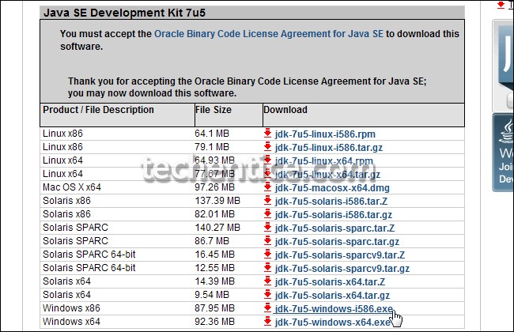Select the Windows x86 description cell

click(x=117, y=308)
